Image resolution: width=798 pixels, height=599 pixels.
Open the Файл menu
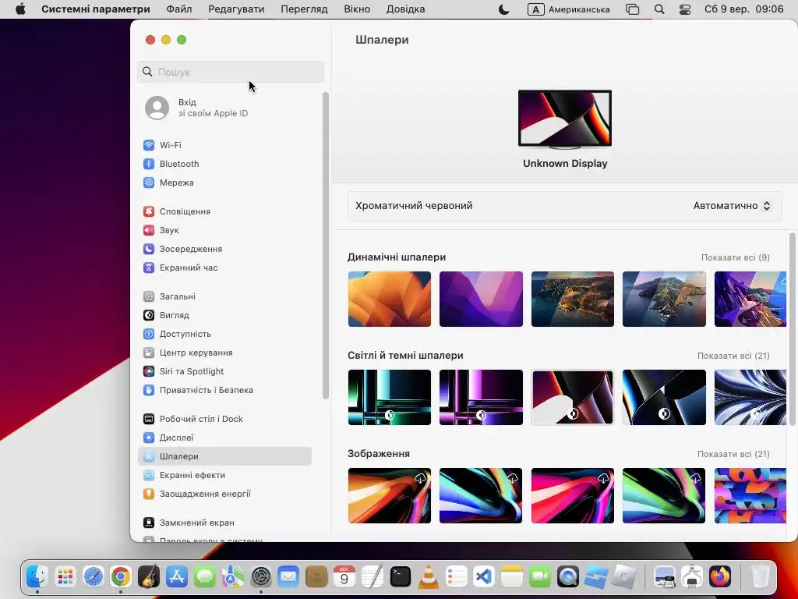pyautogui.click(x=179, y=9)
